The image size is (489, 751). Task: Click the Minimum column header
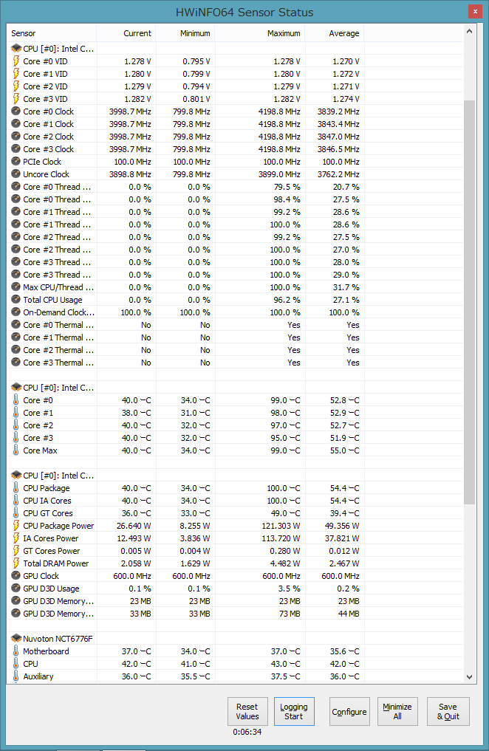[185, 33]
